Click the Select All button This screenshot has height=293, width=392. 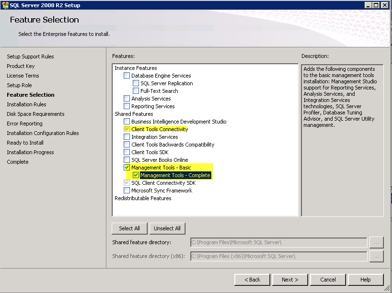click(x=129, y=228)
